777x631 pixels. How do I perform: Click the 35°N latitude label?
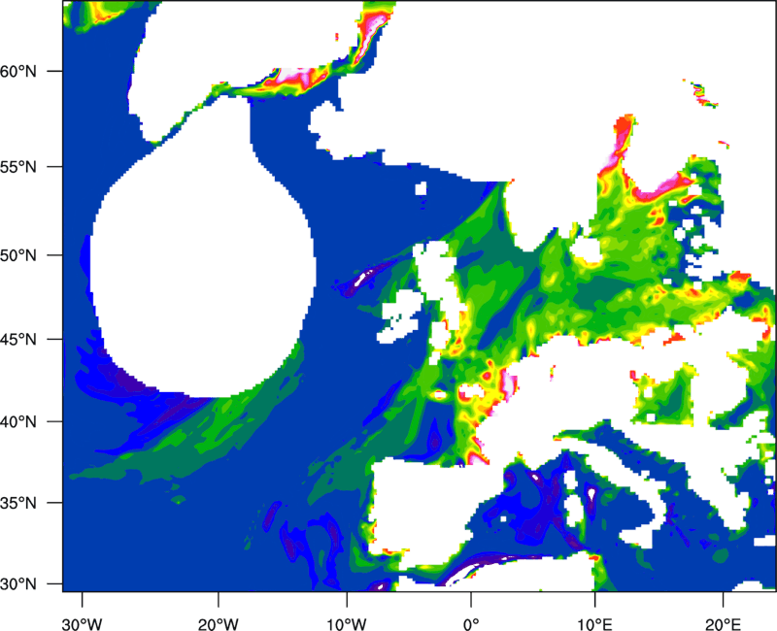click(x=18, y=503)
